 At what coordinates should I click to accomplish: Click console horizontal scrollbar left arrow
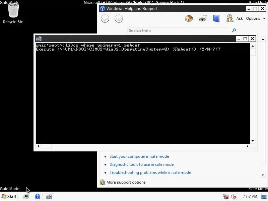click(x=38, y=146)
